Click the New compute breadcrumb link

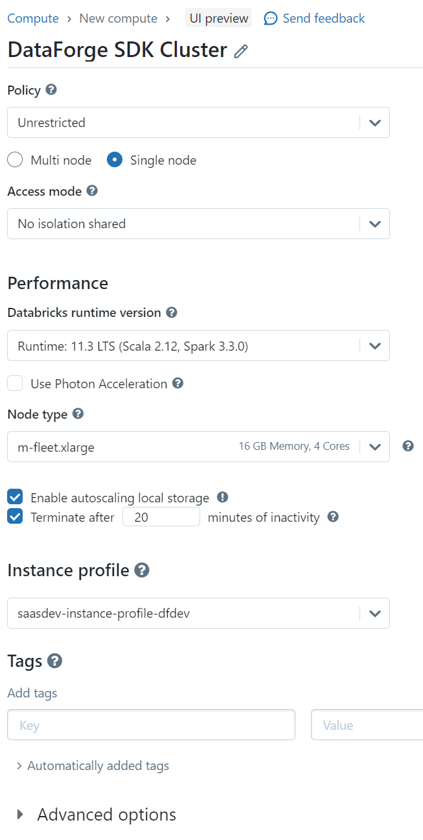point(119,18)
